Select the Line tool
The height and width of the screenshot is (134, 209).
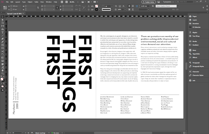pyautogui.click(x=3, y=36)
